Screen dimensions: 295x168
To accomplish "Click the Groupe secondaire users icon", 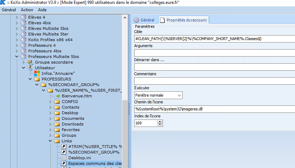I will (x=30, y=62).
